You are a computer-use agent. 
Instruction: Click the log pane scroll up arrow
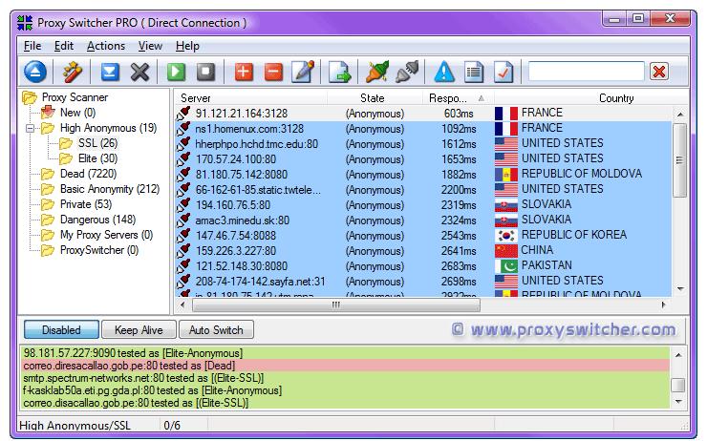coord(678,355)
